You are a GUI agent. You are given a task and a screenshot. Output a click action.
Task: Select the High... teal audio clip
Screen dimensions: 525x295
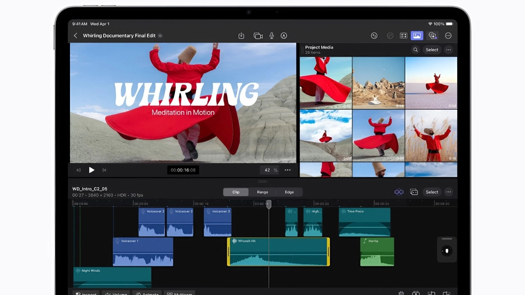[313, 222]
